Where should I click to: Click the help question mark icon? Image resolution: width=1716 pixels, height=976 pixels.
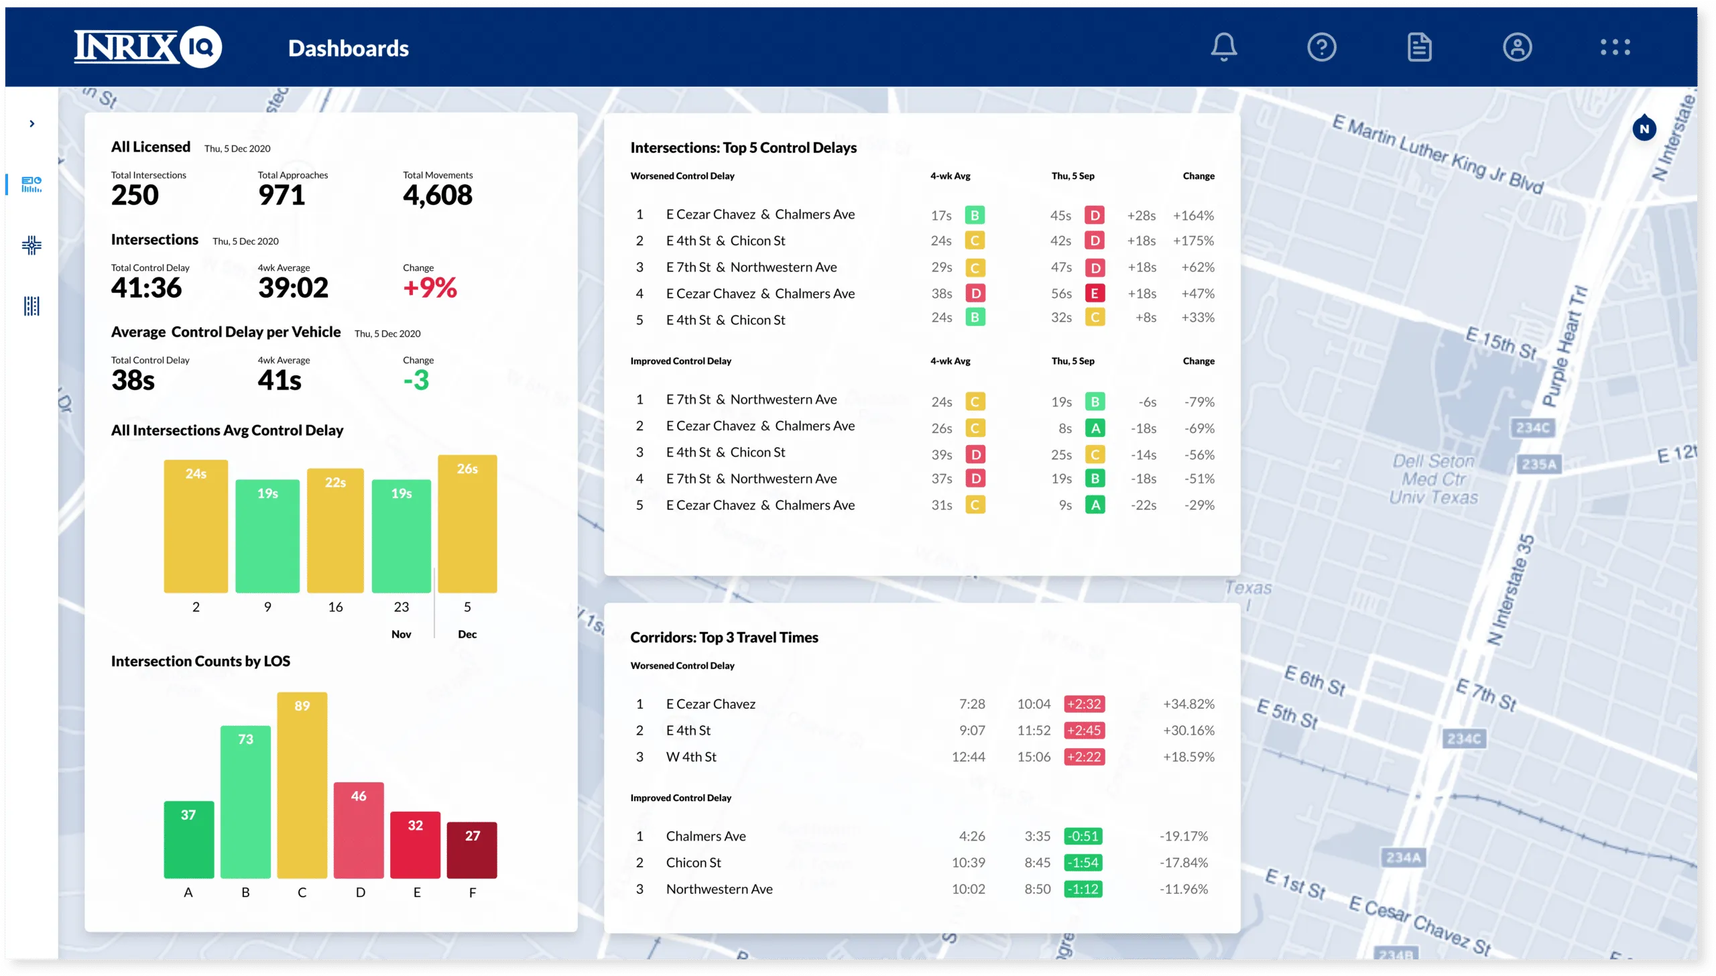pos(1322,47)
